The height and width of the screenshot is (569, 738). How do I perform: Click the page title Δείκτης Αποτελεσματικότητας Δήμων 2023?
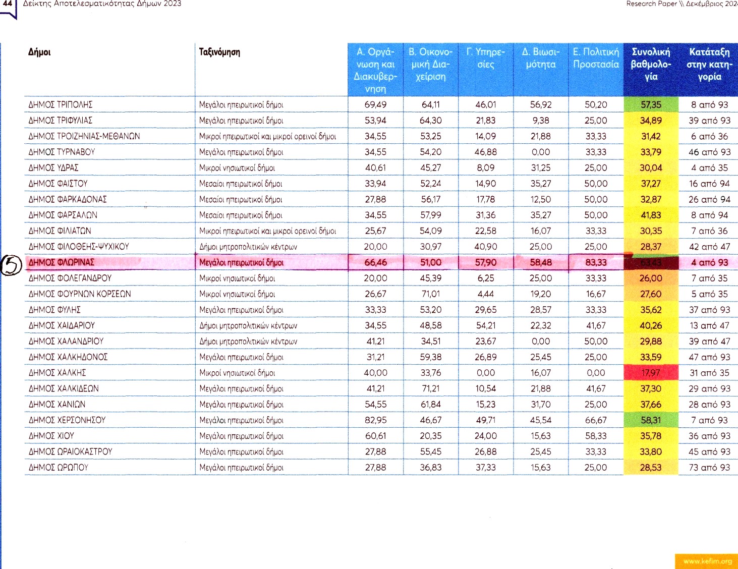click(x=102, y=4)
